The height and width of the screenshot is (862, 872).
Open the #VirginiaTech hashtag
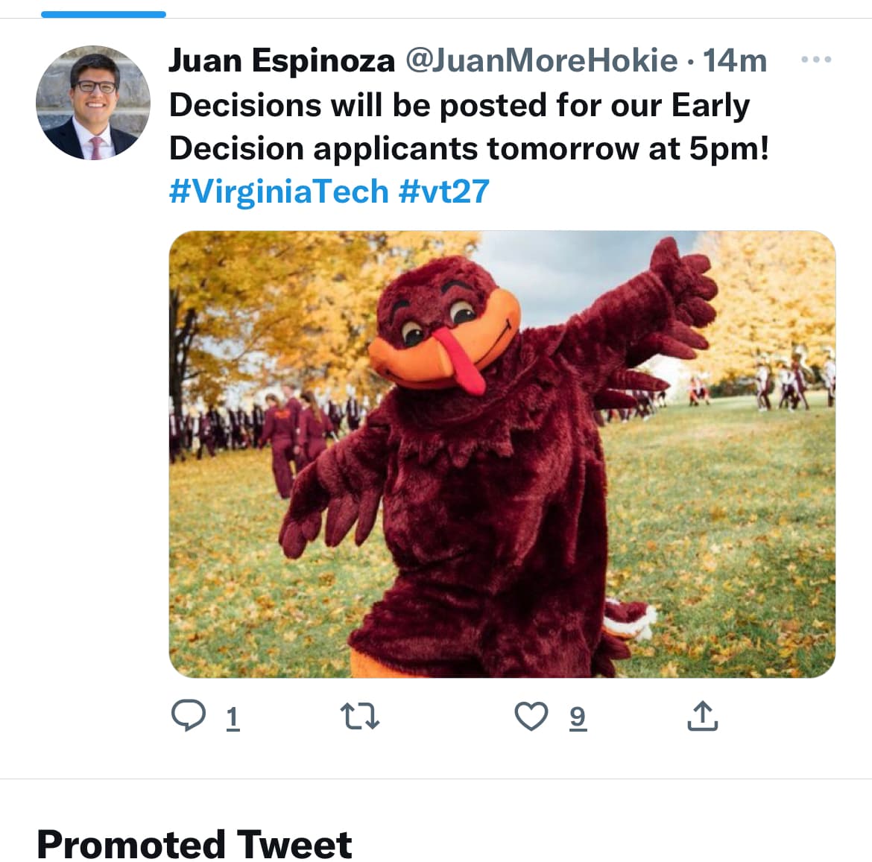[x=279, y=191]
